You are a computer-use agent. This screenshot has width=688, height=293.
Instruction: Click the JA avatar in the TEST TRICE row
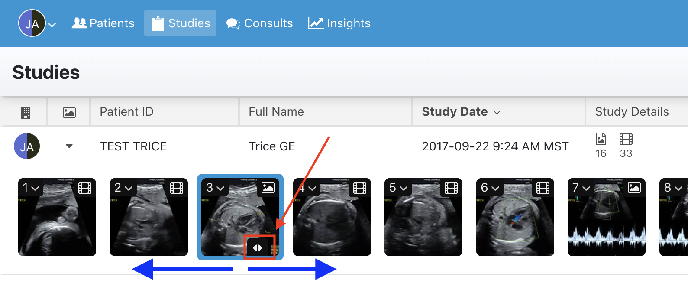27,146
